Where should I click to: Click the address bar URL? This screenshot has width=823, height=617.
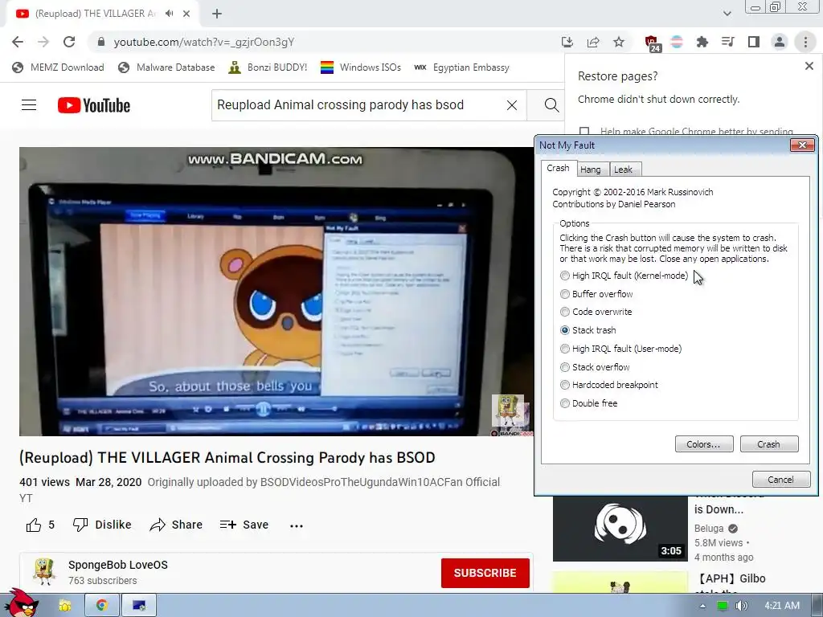pyautogui.click(x=204, y=42)
